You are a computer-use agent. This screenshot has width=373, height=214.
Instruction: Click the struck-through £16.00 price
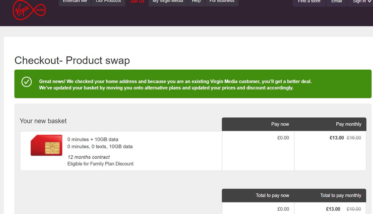coord(354,138)
